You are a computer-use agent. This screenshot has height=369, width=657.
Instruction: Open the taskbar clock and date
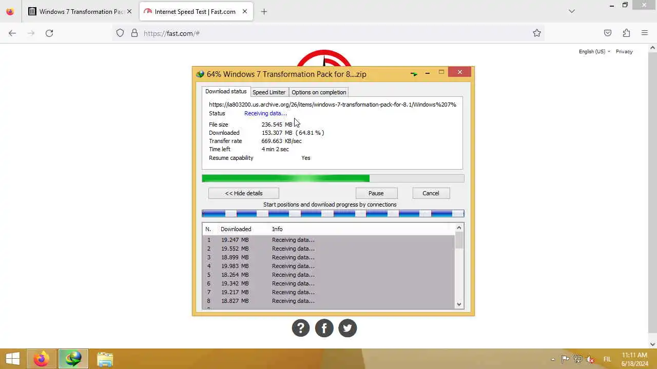[x=635, y=359]
